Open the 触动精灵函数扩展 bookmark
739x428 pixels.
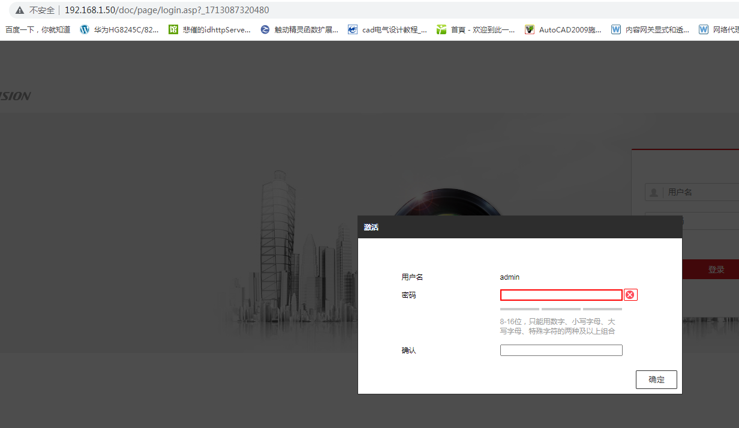[299, 29]
